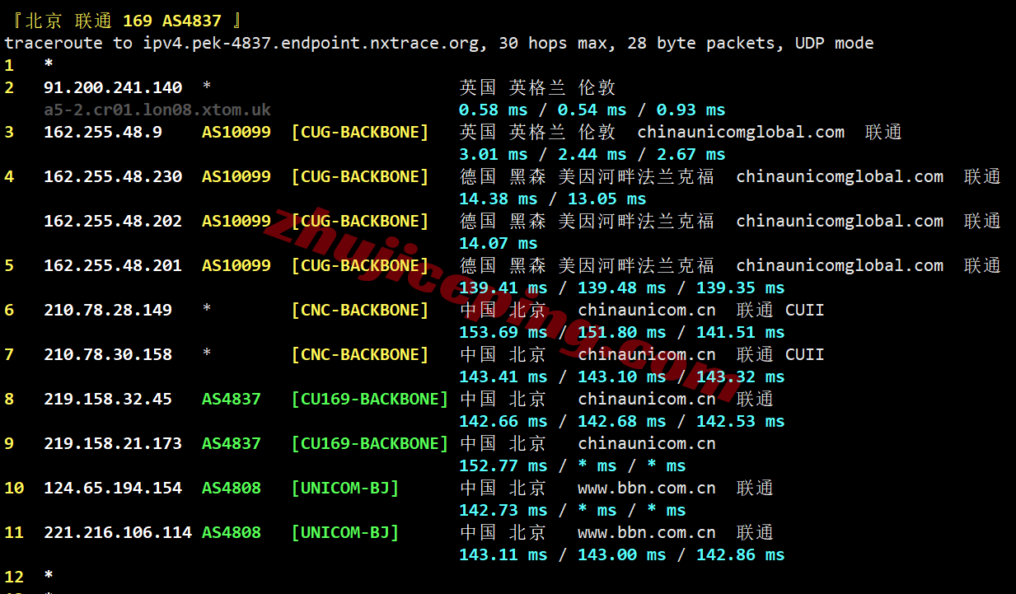This screenshot has width=1016, height=594.
Task: Click [CU169-BACKBONE] on the 219.158.21.173 row
Action: [370, 443]
